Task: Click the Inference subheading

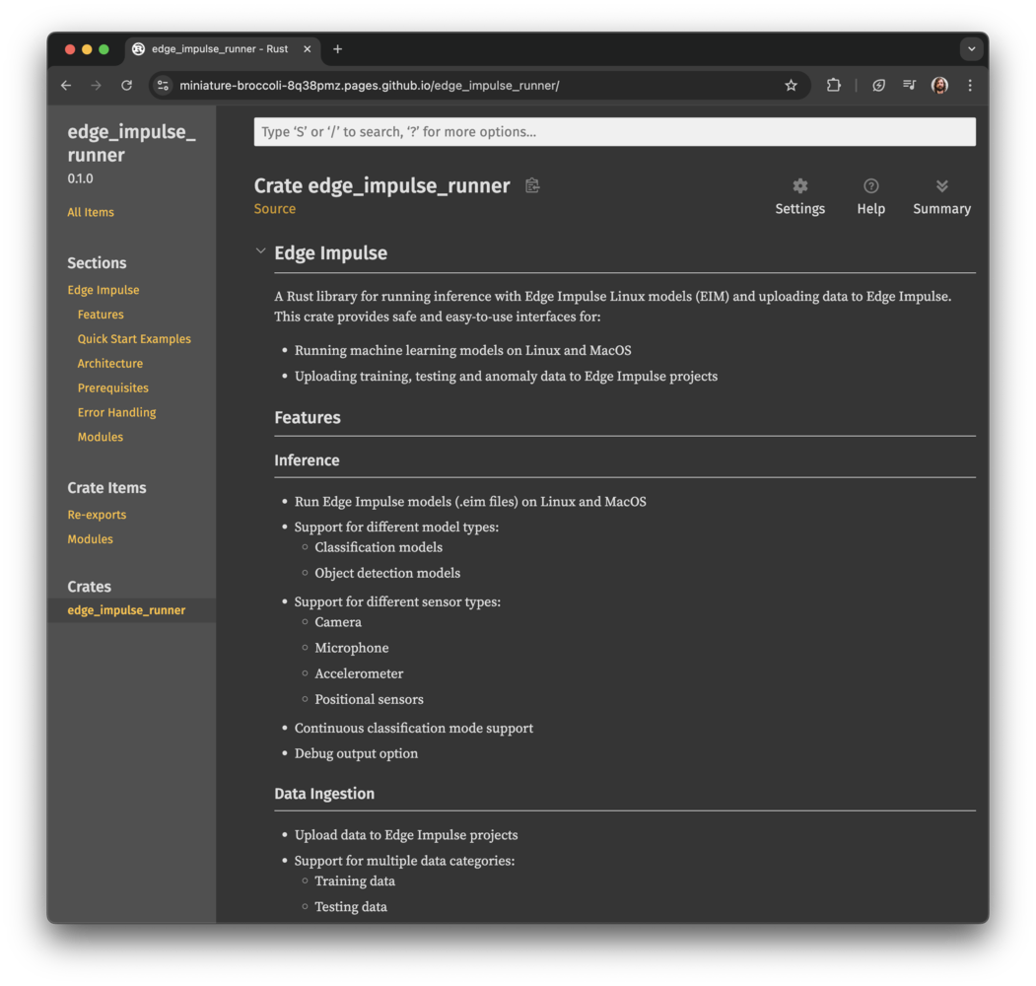Action: tap(307, 459)
